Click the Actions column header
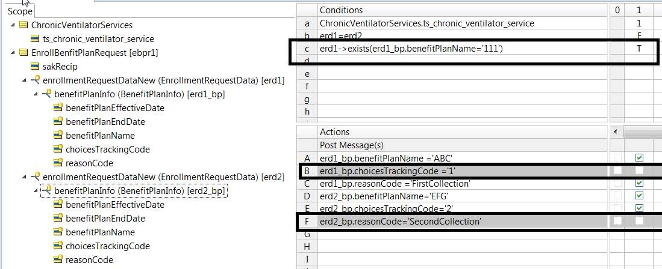The width and height of the screenshot is (662, 269). [x=463, y=132]
